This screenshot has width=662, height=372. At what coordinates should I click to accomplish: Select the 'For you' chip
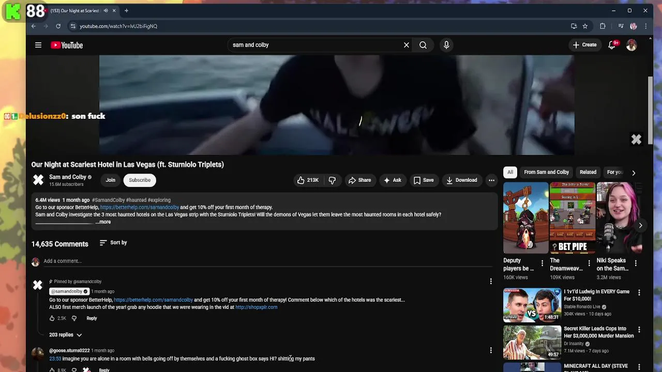(x=614, y=172)
